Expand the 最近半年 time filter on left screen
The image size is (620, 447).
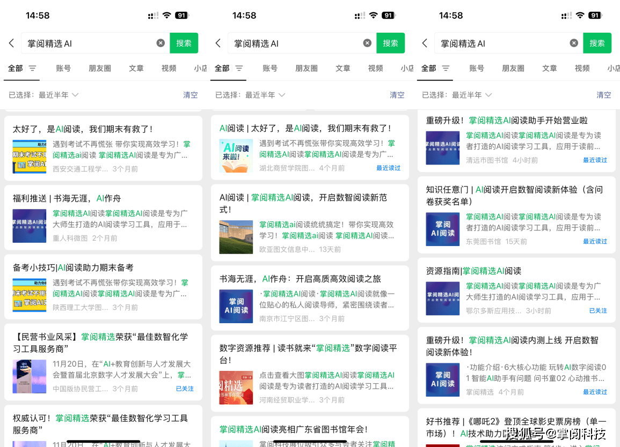click(59, 95)
